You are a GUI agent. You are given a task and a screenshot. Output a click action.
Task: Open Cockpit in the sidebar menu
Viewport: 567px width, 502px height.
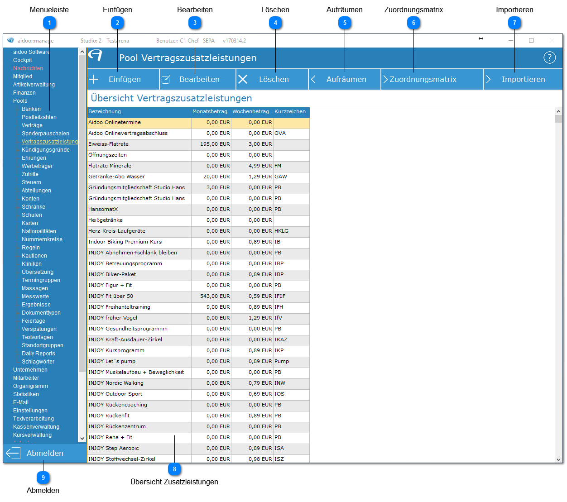point(22,60)
